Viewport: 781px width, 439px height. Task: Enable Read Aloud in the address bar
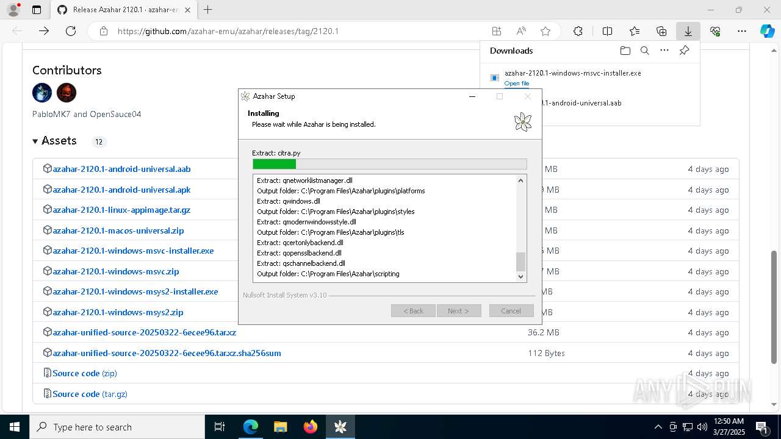click(521, 31)
